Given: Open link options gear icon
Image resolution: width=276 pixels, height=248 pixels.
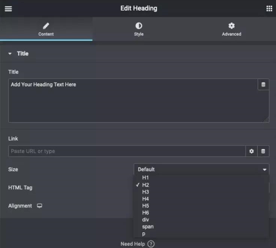Looking at the screenshot, I should pos(252,151).
